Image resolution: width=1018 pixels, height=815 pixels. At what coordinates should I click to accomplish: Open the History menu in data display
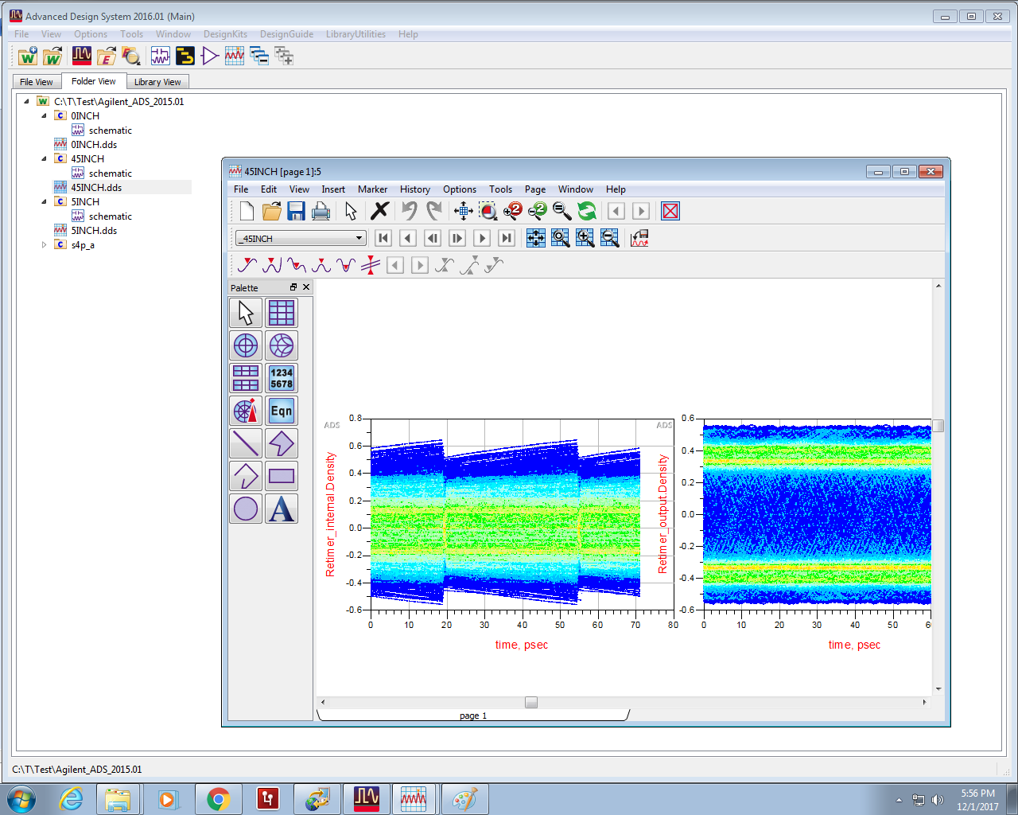pos(415,189)
